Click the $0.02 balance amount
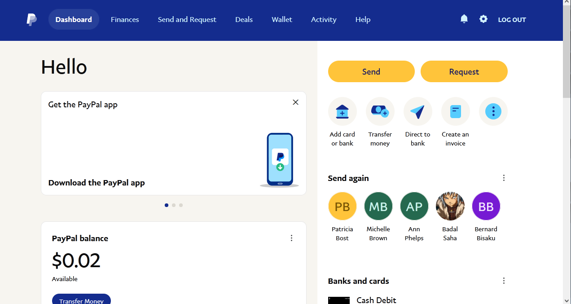The width and height of the screenshot is (571, 304). tap(76, 260)
